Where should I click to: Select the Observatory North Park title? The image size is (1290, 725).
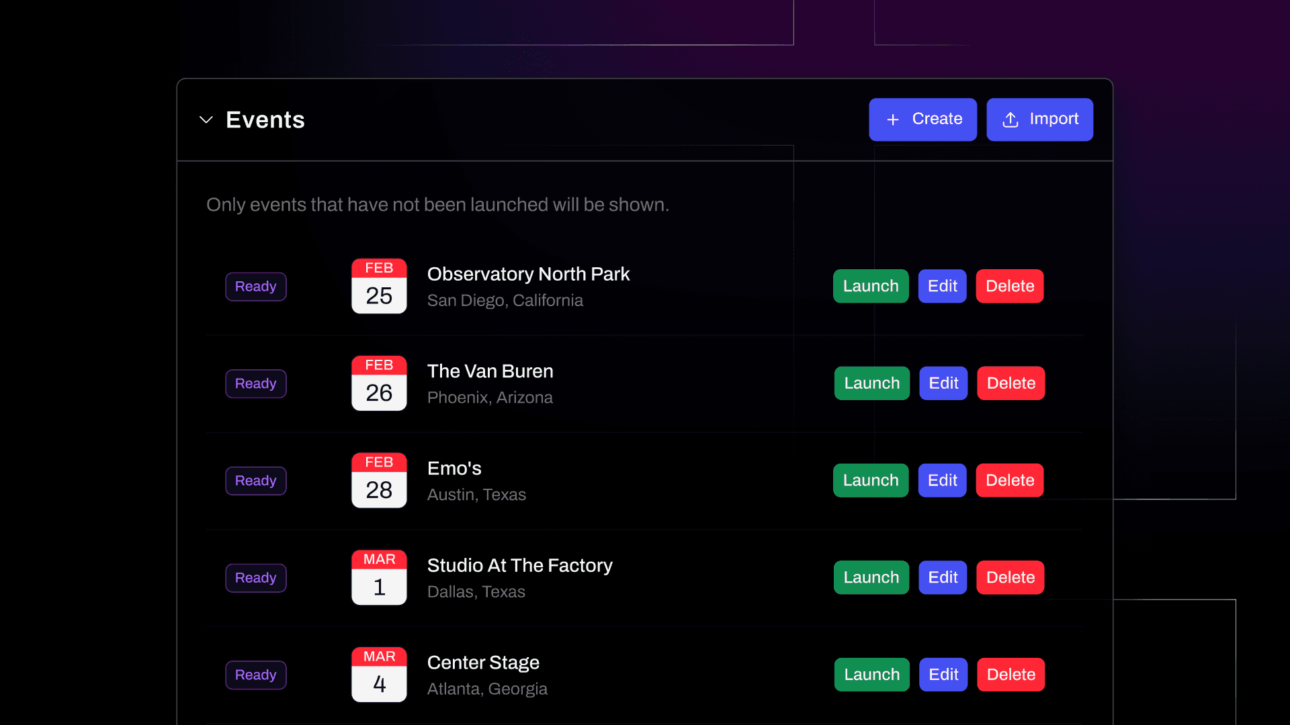tap(528, 274)
